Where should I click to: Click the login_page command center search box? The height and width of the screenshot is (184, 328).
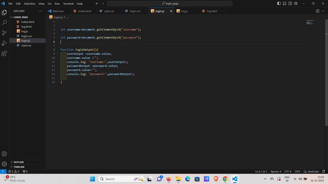(170, 4)
